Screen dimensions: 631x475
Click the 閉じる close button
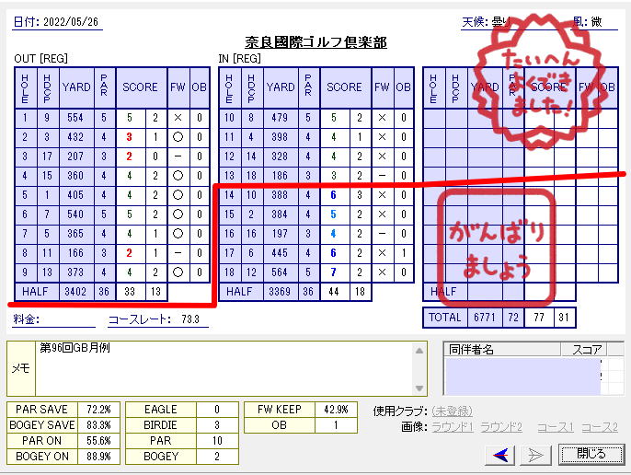(x=591, y=454)
